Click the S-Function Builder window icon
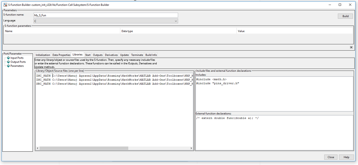The image size is (358, 165). (x=5, y=5)
